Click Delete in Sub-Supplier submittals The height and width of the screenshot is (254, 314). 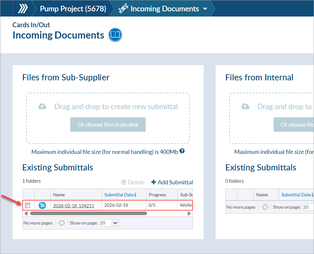coord(133,182)
